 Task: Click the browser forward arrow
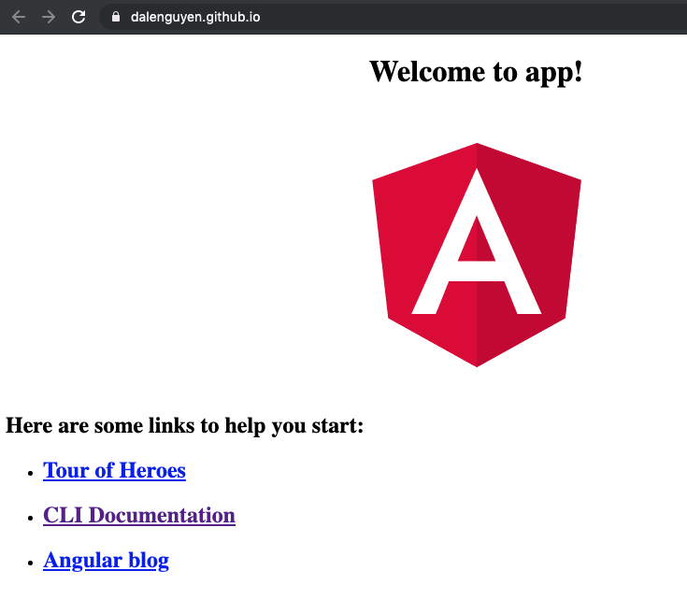49,17
